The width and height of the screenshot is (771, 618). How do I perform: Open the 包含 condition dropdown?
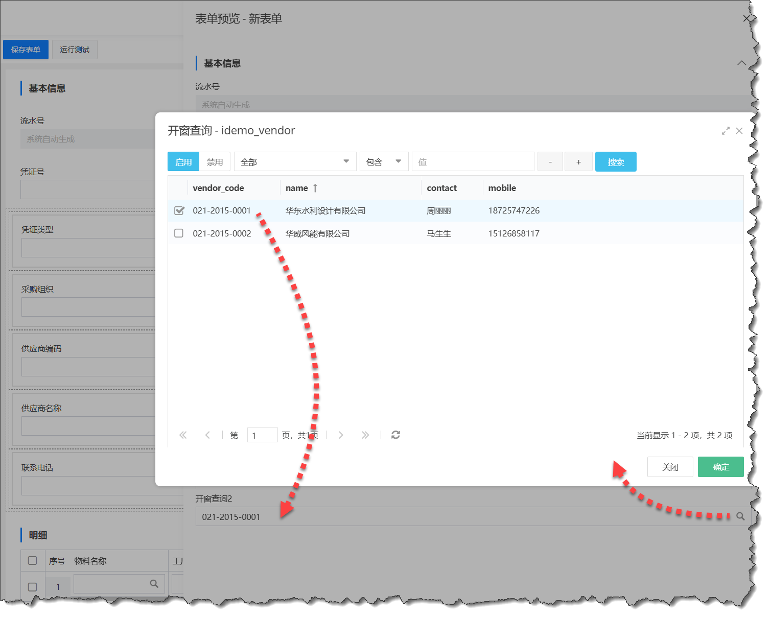(x=384, y=162)
